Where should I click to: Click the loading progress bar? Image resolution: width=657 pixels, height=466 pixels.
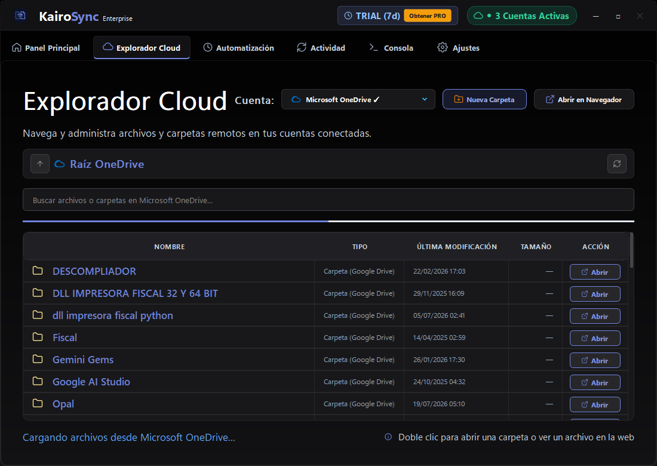click(328, 221)
